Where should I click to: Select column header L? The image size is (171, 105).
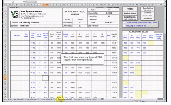tap(44, 5)
